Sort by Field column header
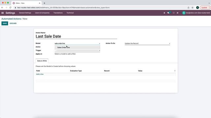The width and height of the screenshot is (211, 118). [x=38, y=71]
